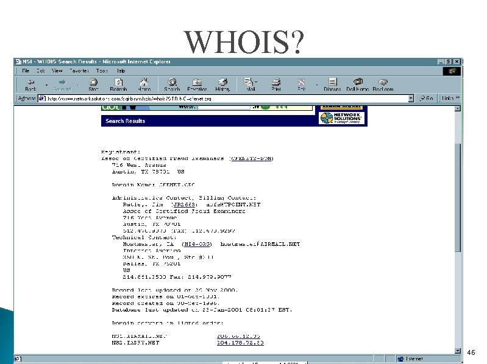
Task: Click the Database last updated line
Action: pyautogui.click(x=202, y=310)
